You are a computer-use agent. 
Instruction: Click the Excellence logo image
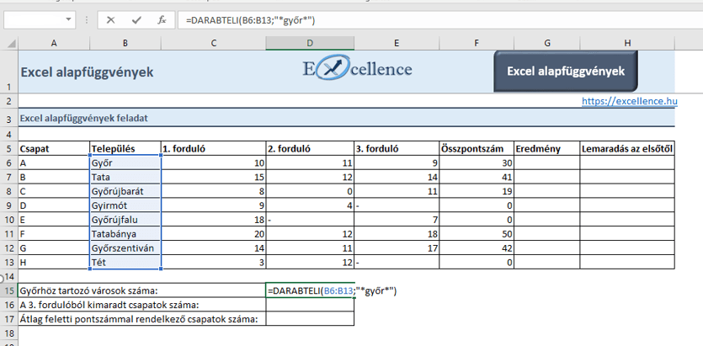coord(357,69)
